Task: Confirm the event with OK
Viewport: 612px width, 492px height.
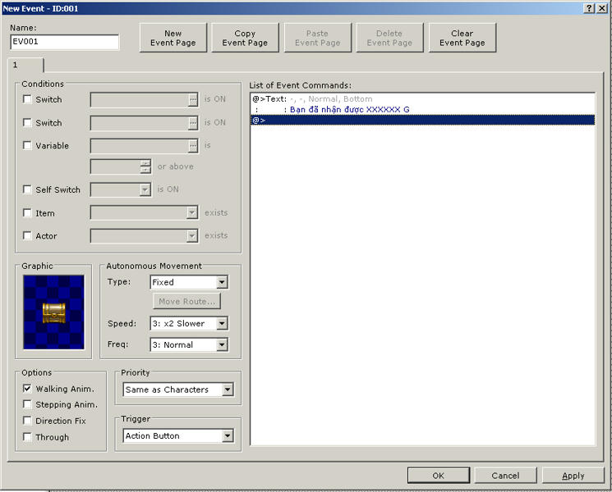Action: click(438, 476)
